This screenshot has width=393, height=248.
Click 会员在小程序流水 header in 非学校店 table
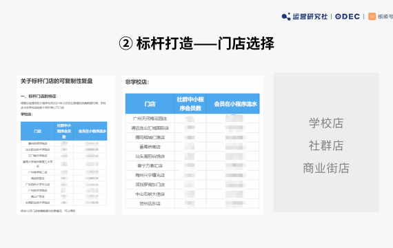tap(233, 104)
